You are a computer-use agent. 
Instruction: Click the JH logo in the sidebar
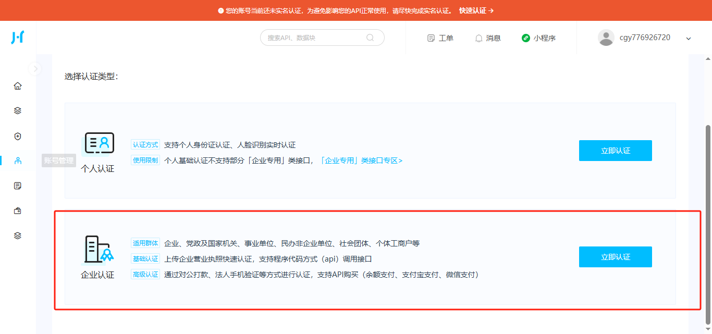pyautogui.click(x=18, y=38)
